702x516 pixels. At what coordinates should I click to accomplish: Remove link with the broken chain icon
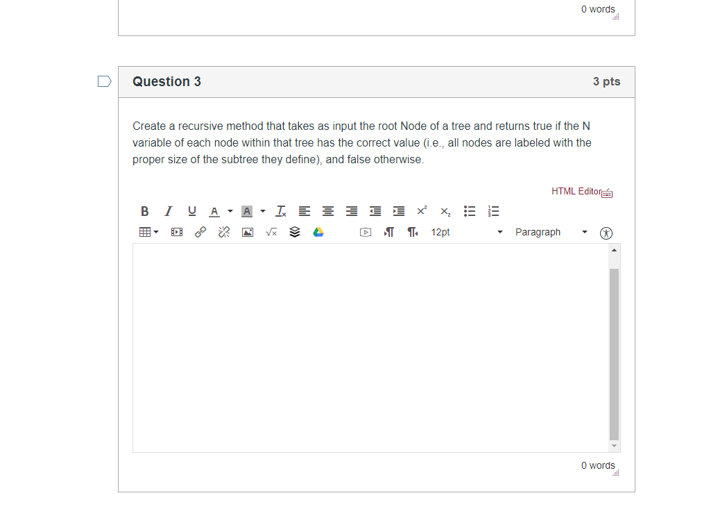(x=223, y=232)
